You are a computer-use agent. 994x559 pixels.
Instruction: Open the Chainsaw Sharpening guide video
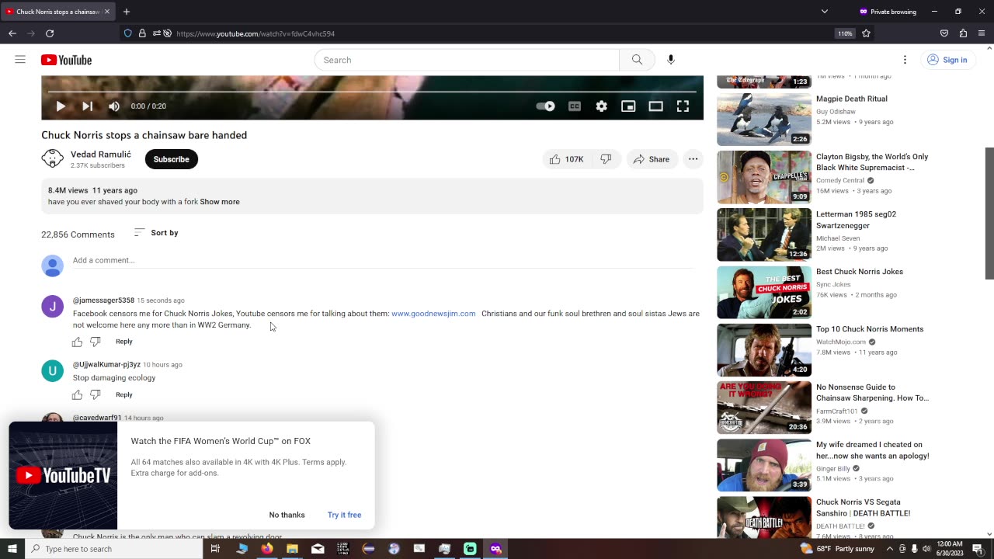click(872, 393)
